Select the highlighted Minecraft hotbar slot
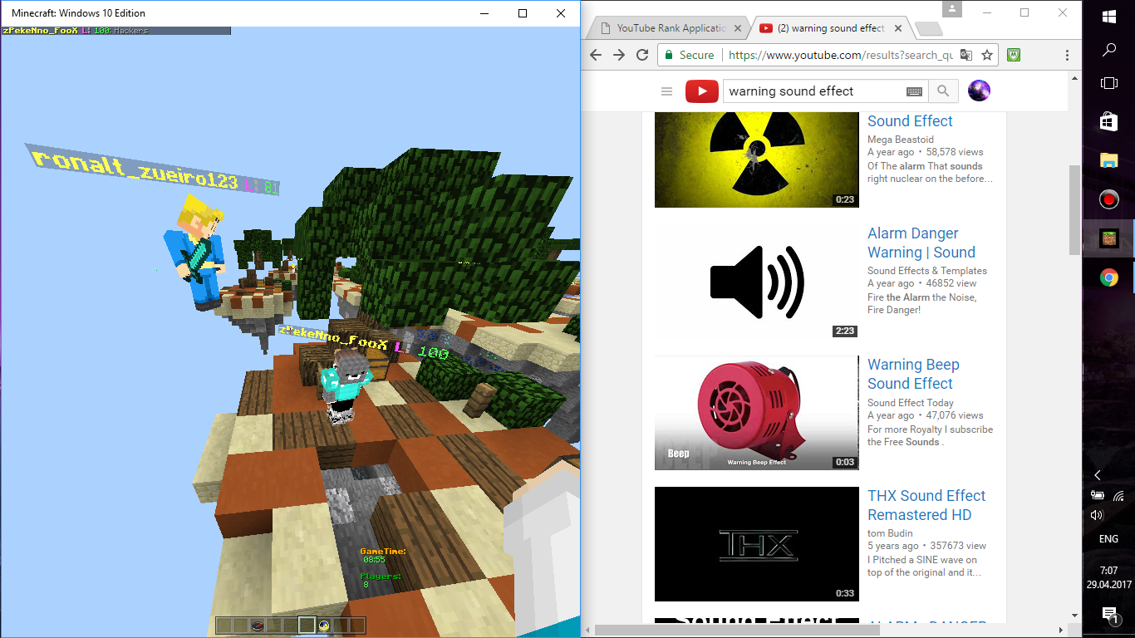 (307, 626)
